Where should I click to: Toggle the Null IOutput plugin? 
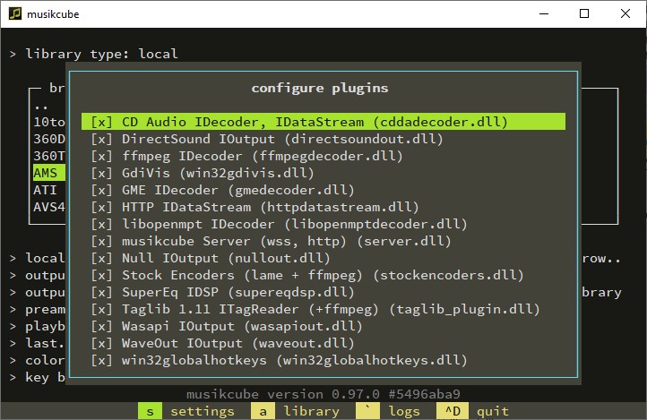(x=101, y=258)
